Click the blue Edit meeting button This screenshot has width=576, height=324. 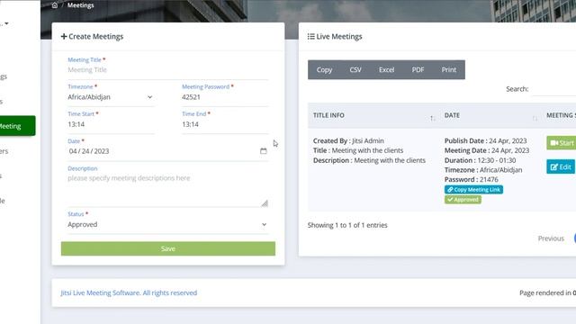pos(561,166)
